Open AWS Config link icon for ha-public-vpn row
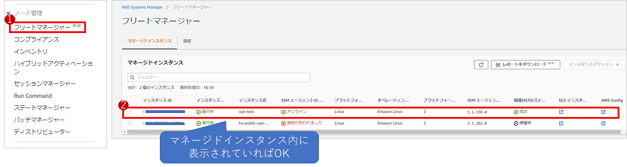This screenshot has width=627, height=167. click(603, 123)
